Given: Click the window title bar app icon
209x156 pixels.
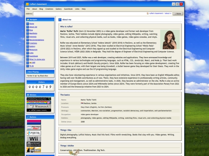Looking at the screenshot, I should point(27,4).
